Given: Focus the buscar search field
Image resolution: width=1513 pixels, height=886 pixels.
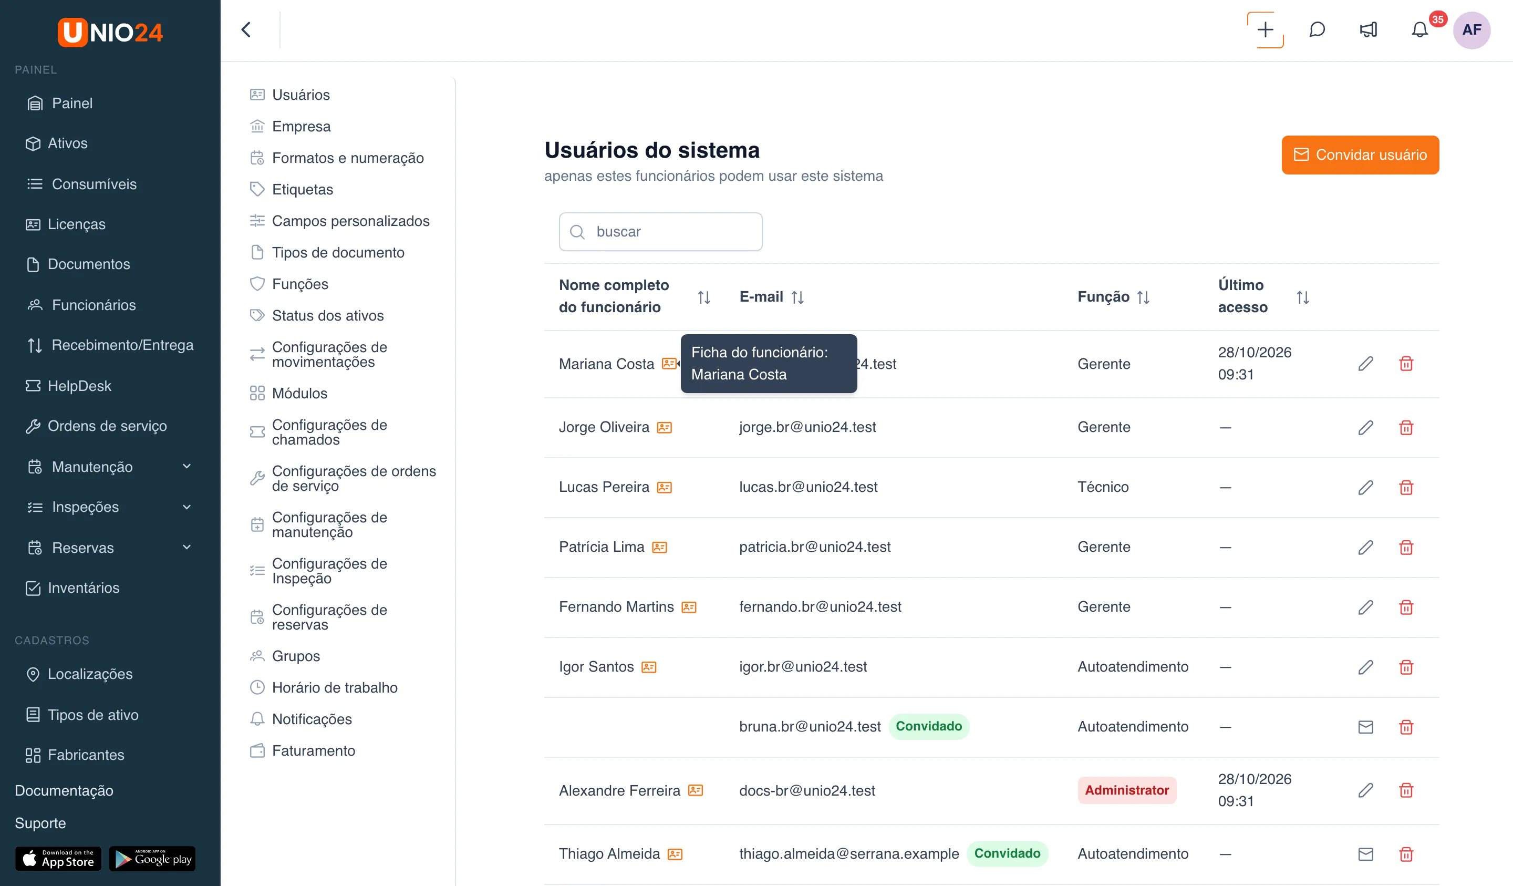Looking at the screenshot, I should 660,231.
